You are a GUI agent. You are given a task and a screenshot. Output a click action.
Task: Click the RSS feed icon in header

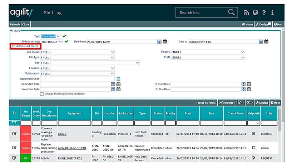point(246,12)
